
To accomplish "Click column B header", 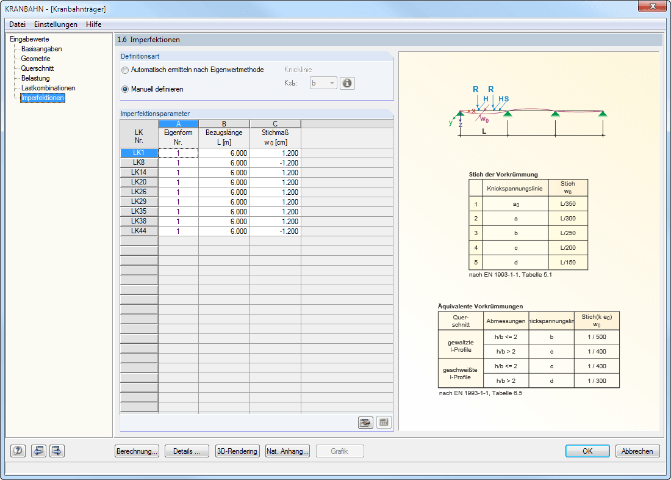I will [224, 124].
